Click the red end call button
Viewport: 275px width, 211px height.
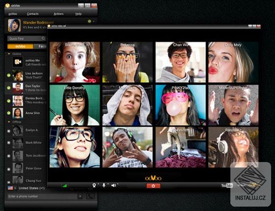coord(153,186)
